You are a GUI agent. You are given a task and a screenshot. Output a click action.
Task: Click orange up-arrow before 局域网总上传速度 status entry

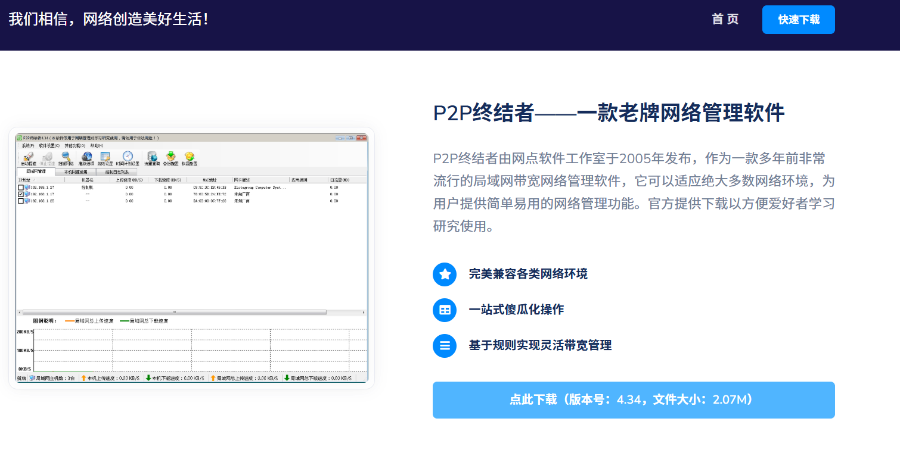point(213,378)
